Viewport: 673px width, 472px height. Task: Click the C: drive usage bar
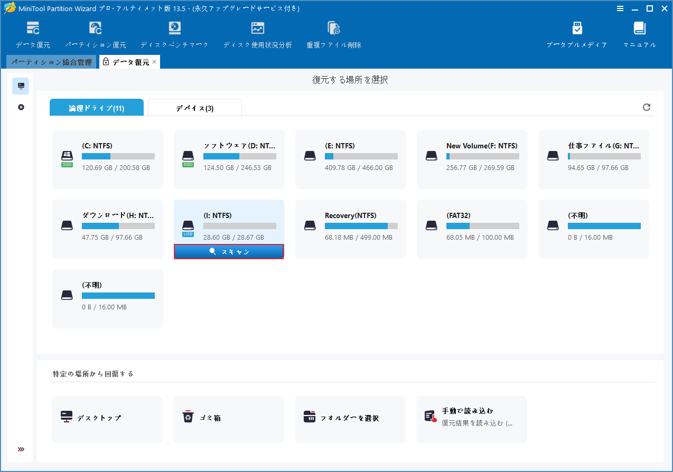(x=118, y=156)
